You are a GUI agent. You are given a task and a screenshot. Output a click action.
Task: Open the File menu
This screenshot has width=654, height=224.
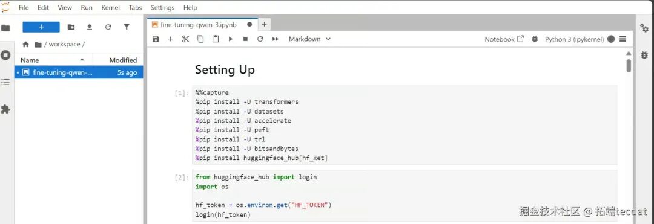[x=24, y=7]
